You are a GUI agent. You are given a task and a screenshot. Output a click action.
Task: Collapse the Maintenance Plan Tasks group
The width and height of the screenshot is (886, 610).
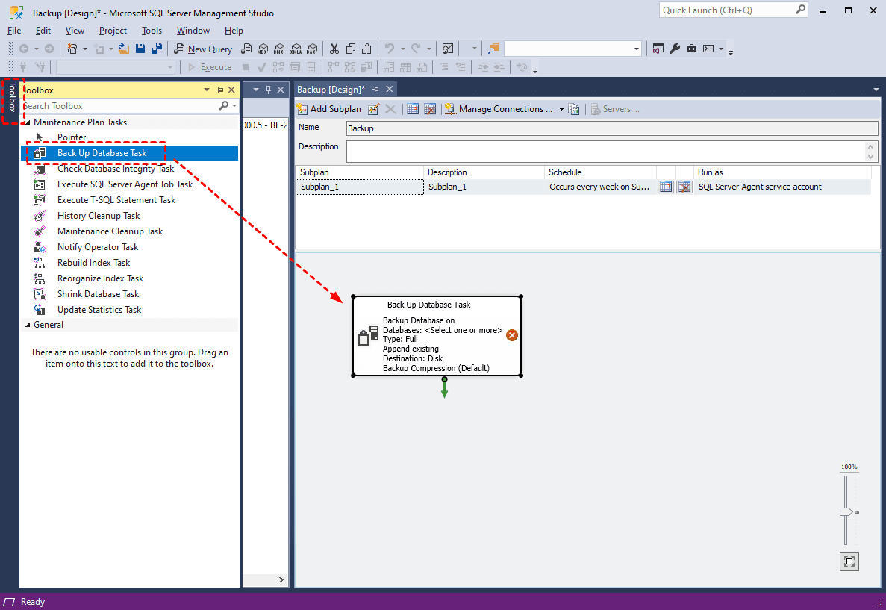pos(28,122)
